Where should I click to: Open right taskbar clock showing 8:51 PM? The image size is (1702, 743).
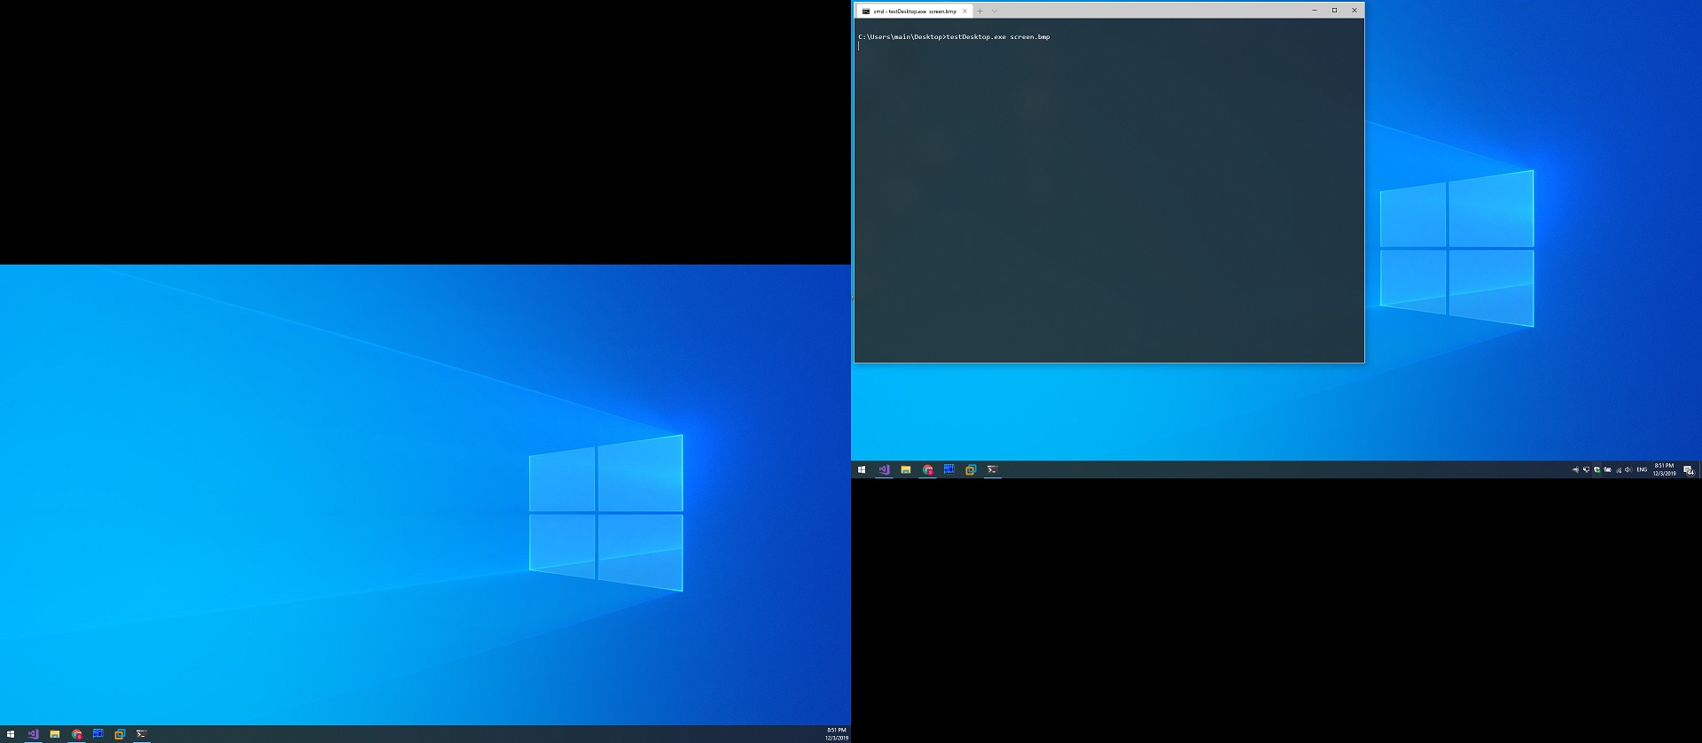[x=1665, y=470]
